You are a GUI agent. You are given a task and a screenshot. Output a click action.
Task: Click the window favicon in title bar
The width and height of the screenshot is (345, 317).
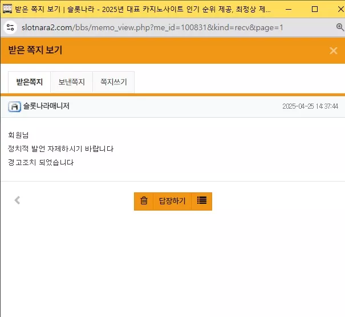[x=7, y=9]
